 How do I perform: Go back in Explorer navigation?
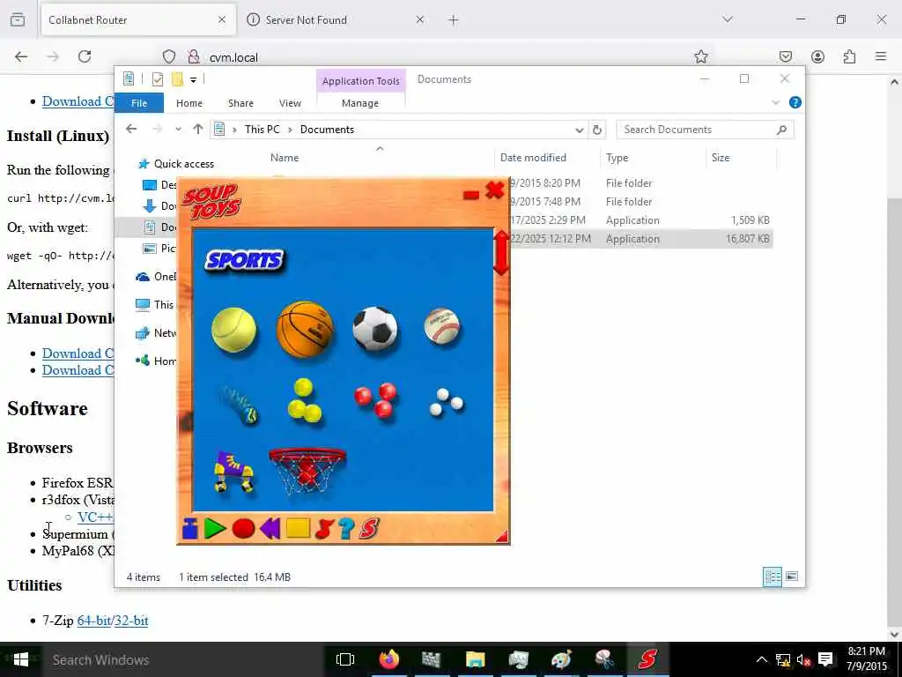(x=131, y=129)
